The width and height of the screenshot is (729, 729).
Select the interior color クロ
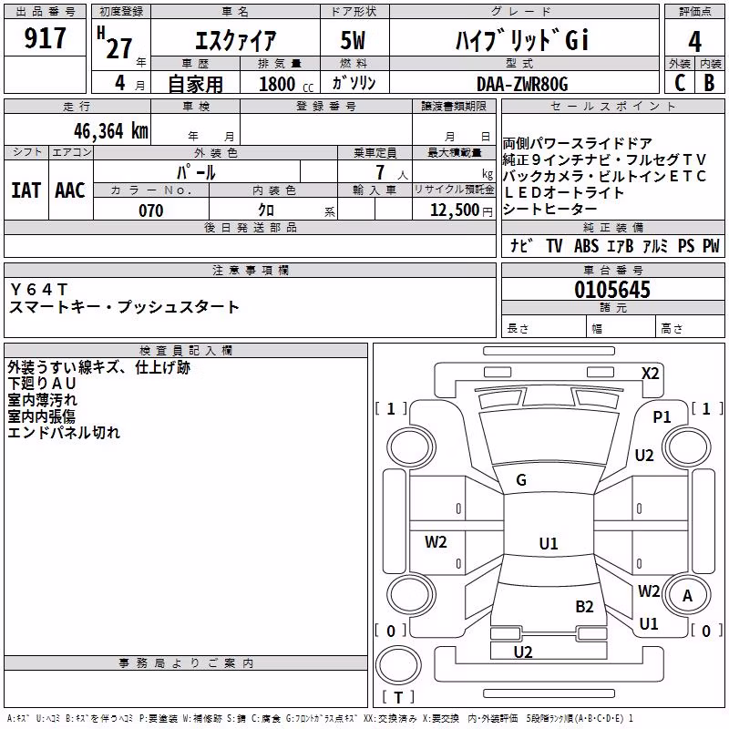point(266,210)
